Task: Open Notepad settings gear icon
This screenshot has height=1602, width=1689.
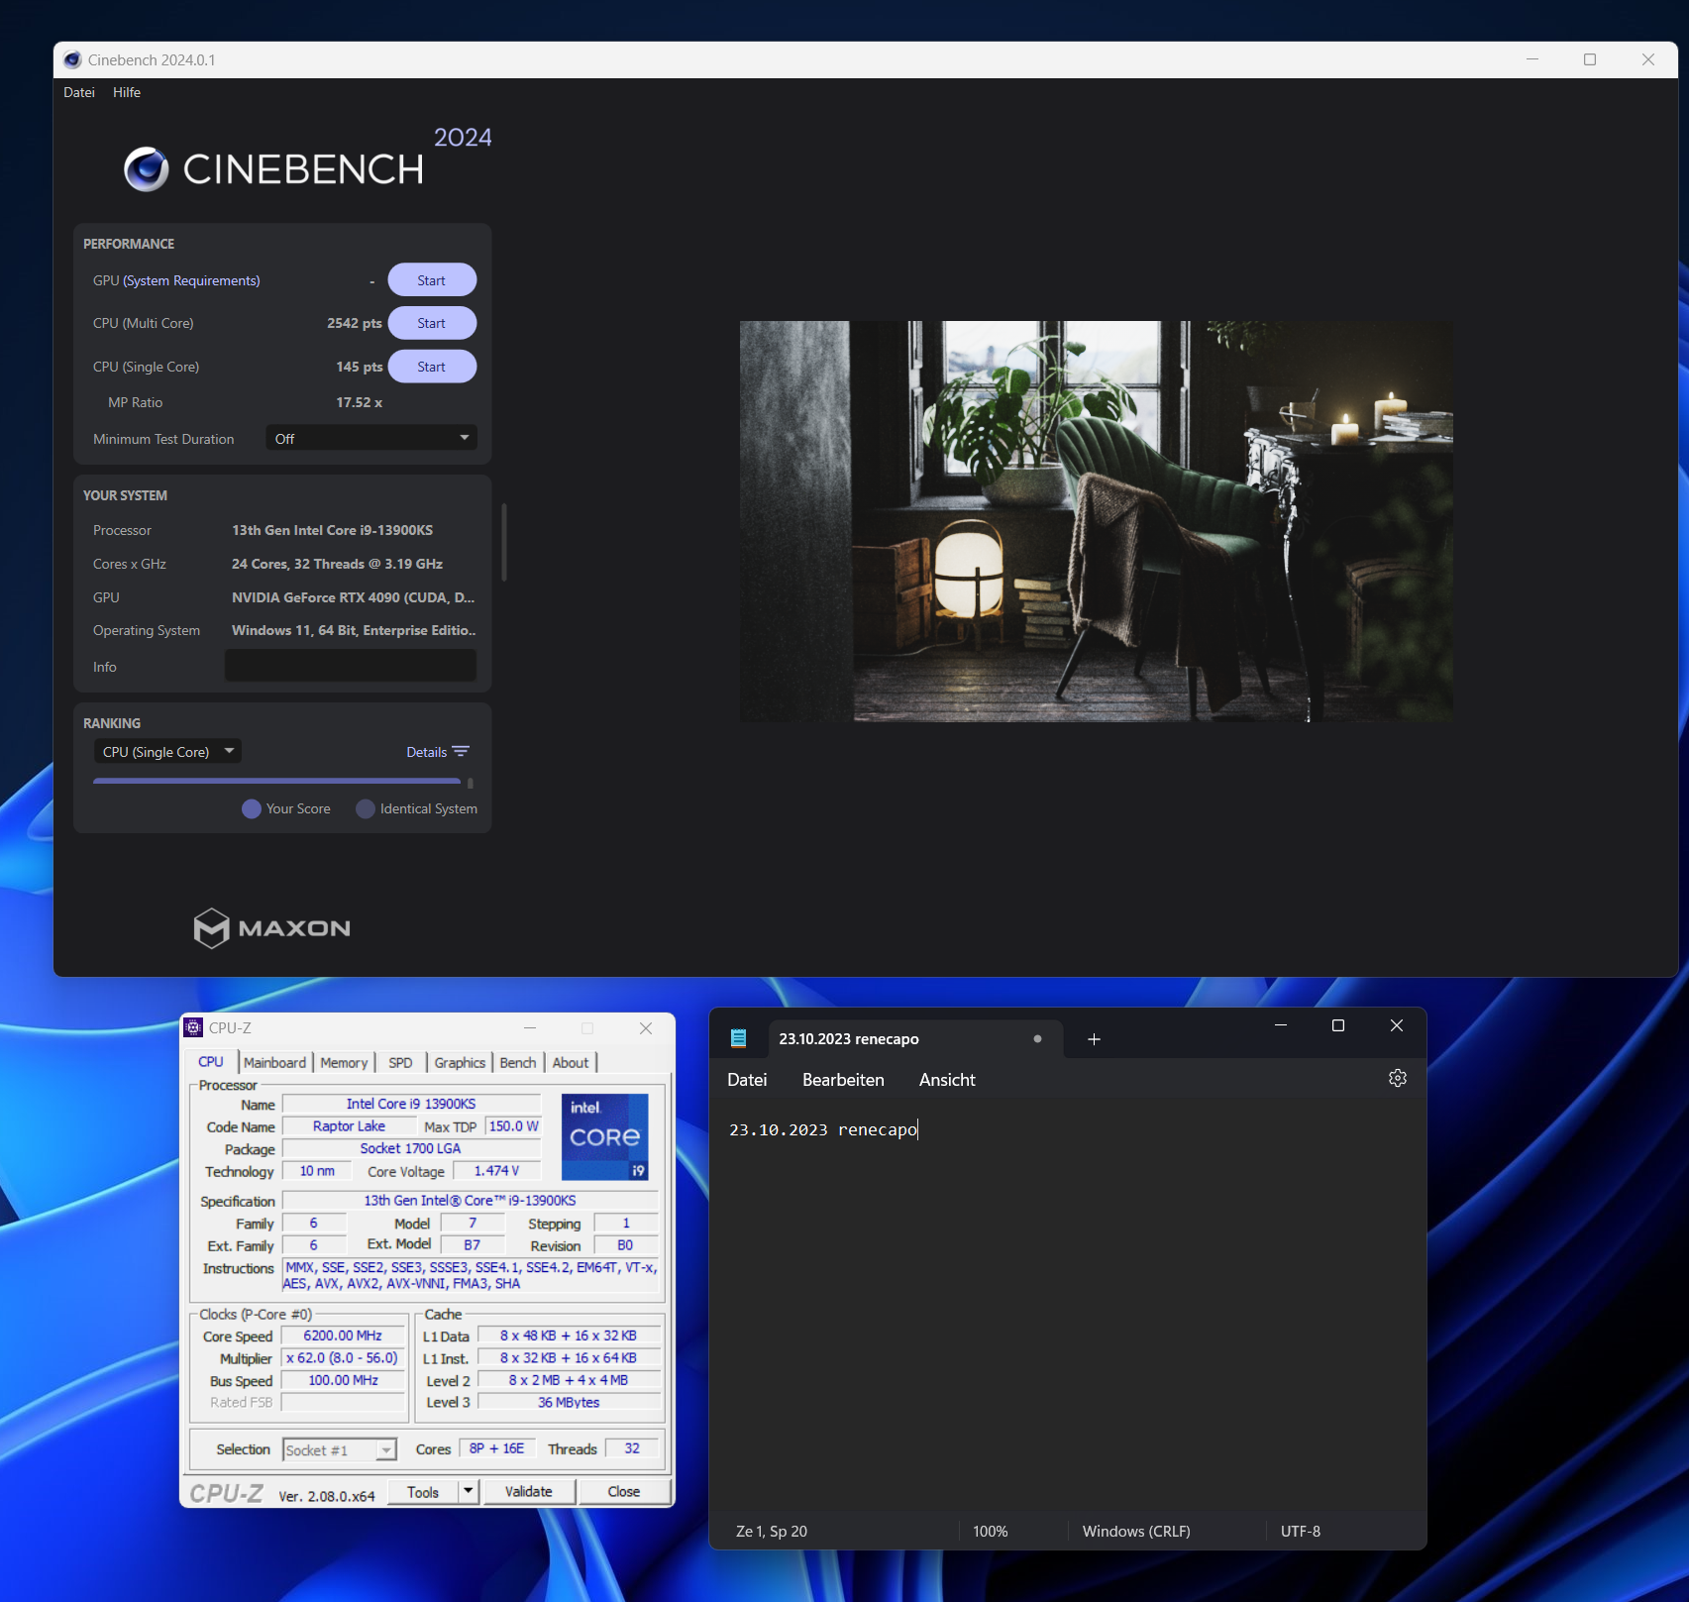Action: [1398, 1078]
